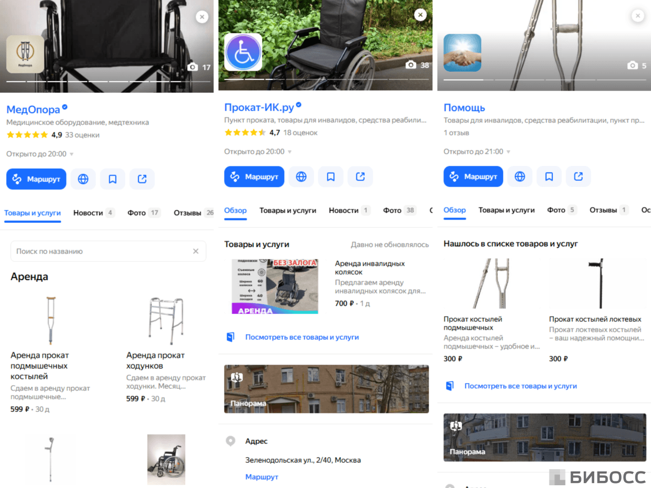Open website globe icon in Помощь card

[x=520, y=176]
